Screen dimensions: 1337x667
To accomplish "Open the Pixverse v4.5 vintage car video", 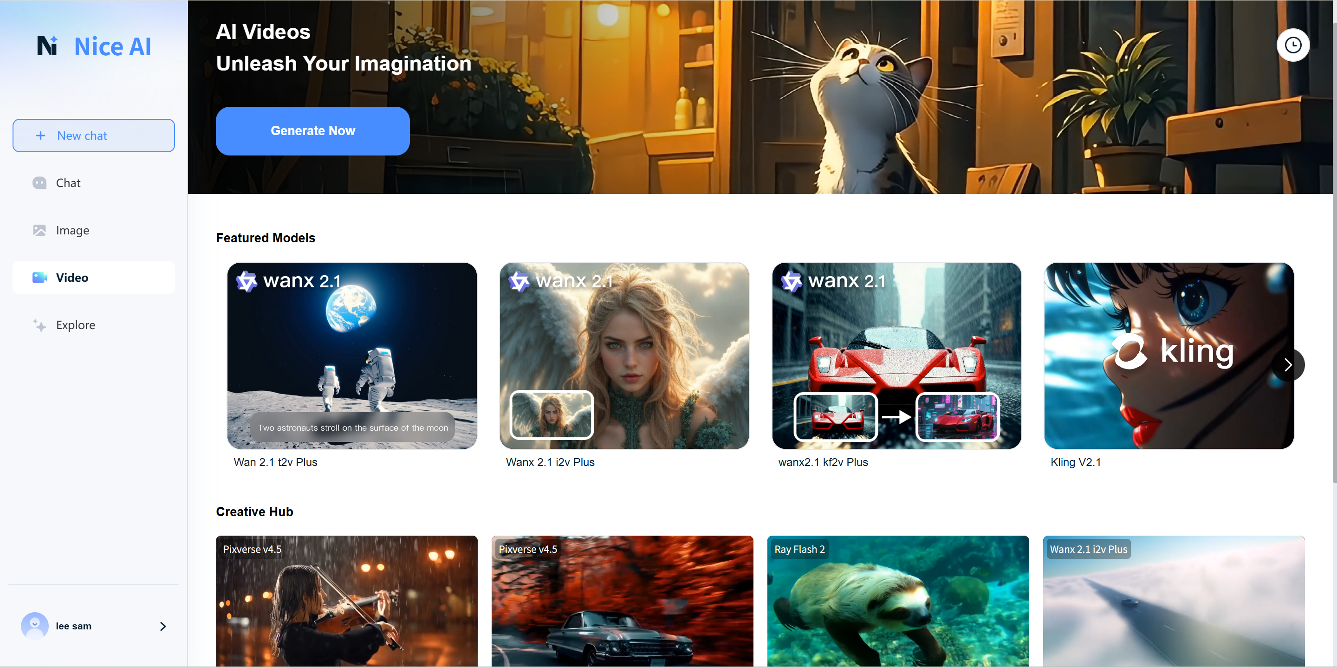I will click(x=622, y=601).
